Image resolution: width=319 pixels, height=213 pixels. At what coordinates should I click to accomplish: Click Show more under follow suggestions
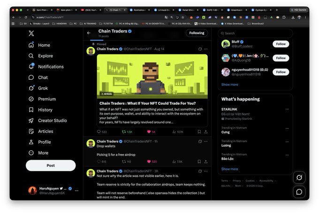[x=229, y=84]
